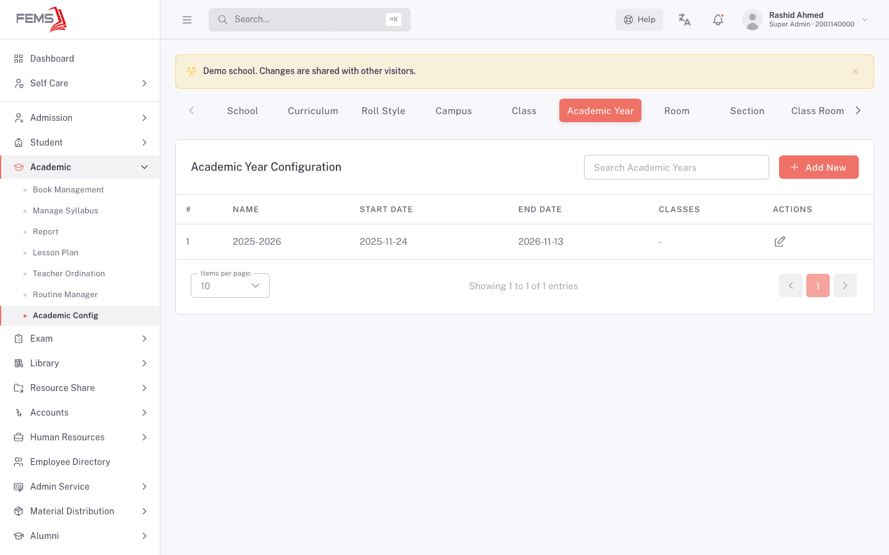Select page 1 in pagination
The height and width of the screenshot is (555, 889).
[818, 286]
